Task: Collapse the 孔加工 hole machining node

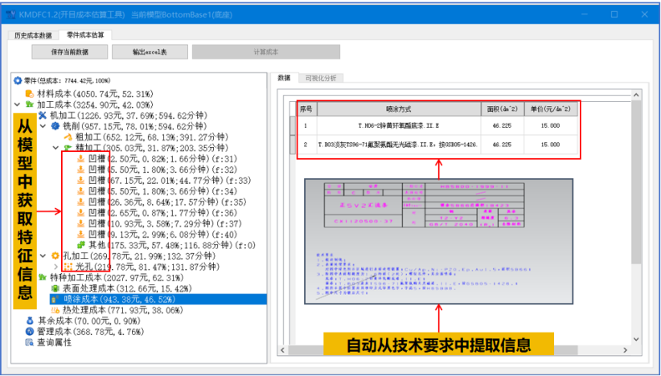Action: coord(43,255)
